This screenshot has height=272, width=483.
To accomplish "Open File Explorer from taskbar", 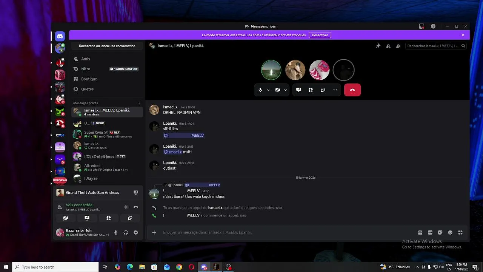I will [x=142, y=267].
